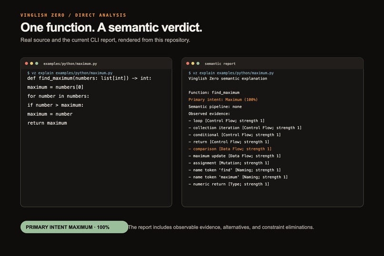Viewport: 384px width, 256px height.
Task: Click the 'Real source and the current CLI report' subtitle
Action: [x=105, y=40]
